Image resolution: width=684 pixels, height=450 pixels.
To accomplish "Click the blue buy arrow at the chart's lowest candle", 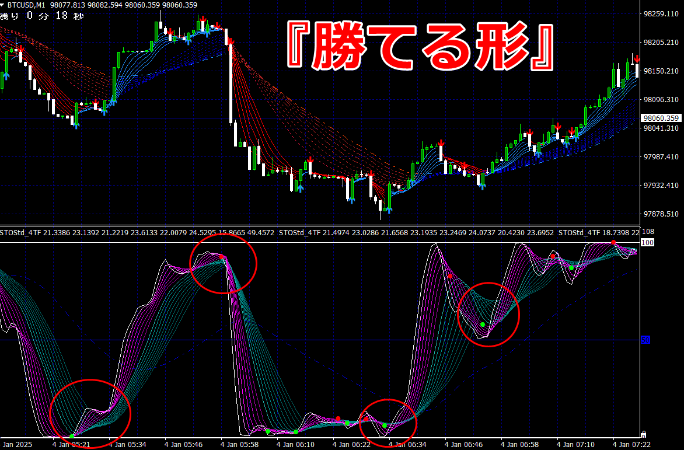I will (389, 210).
